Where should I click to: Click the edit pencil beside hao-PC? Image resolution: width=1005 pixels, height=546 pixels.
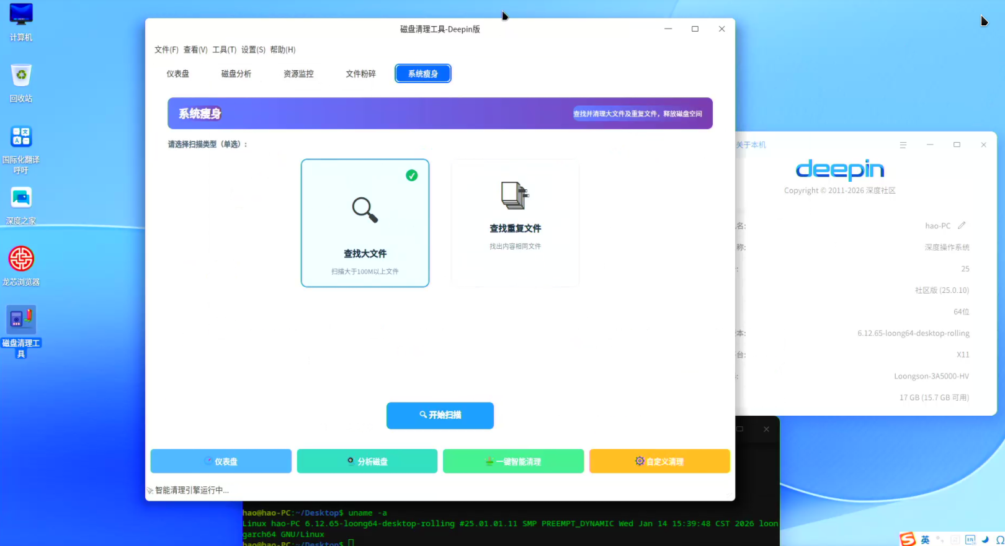[962, 225]
